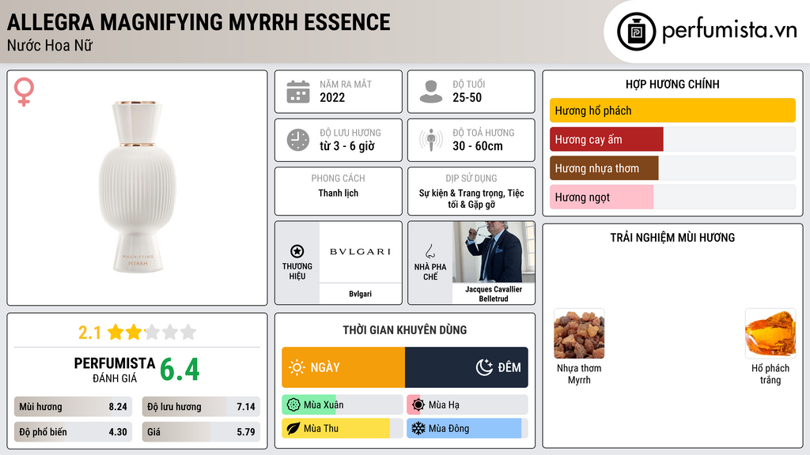Click the age range 25-50 value
The height and width of the screenshot is (455, 810).
(467, 97)
